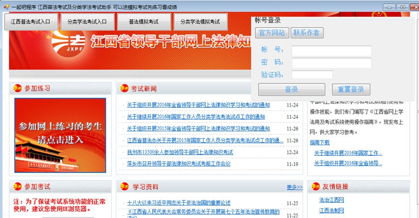The width and height of the screenshot is (419, 218).
Task: Open sidebar link 关于继续开展2016年国家工作...
Action: pos(348,153)
